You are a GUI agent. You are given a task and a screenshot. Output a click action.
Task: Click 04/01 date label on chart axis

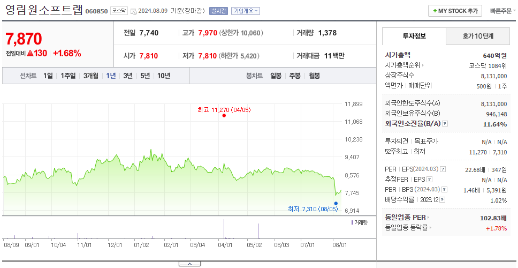225,245
